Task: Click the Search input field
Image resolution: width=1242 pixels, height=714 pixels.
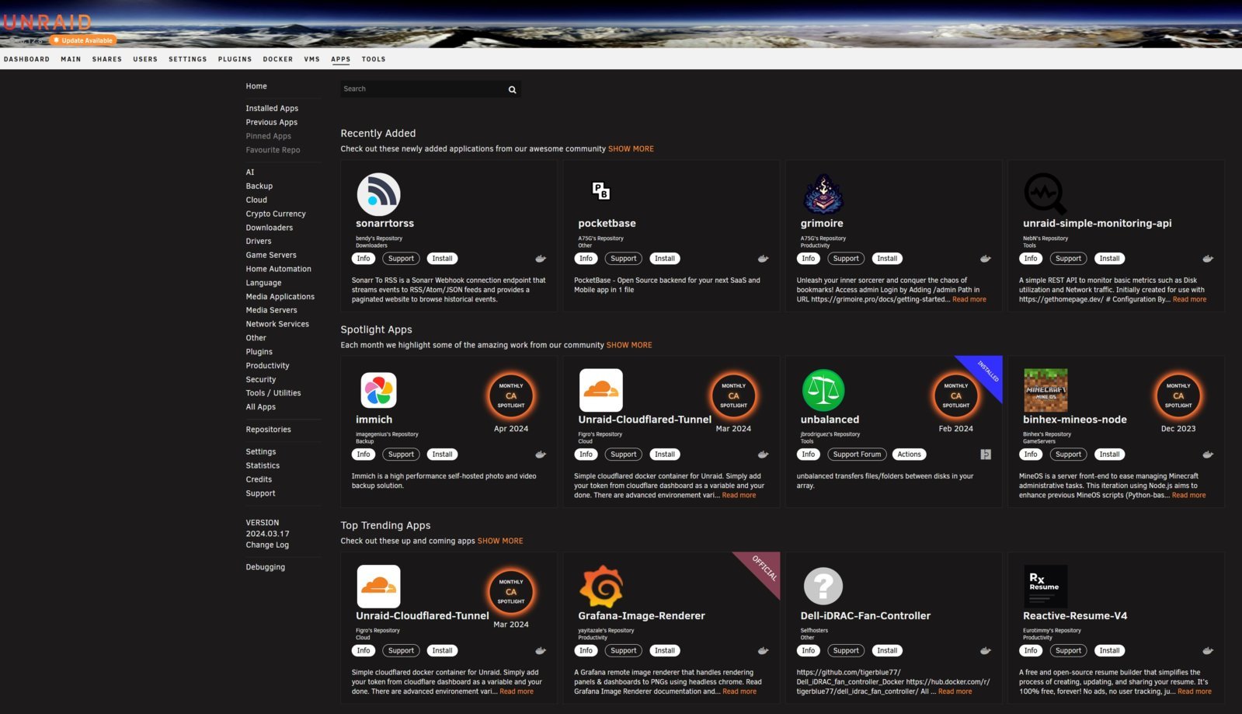Action: (423, 89)
